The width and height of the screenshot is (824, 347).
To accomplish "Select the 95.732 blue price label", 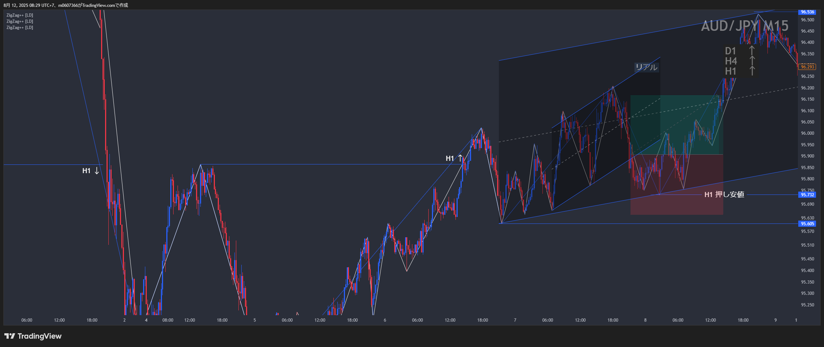I will point(807,195).
